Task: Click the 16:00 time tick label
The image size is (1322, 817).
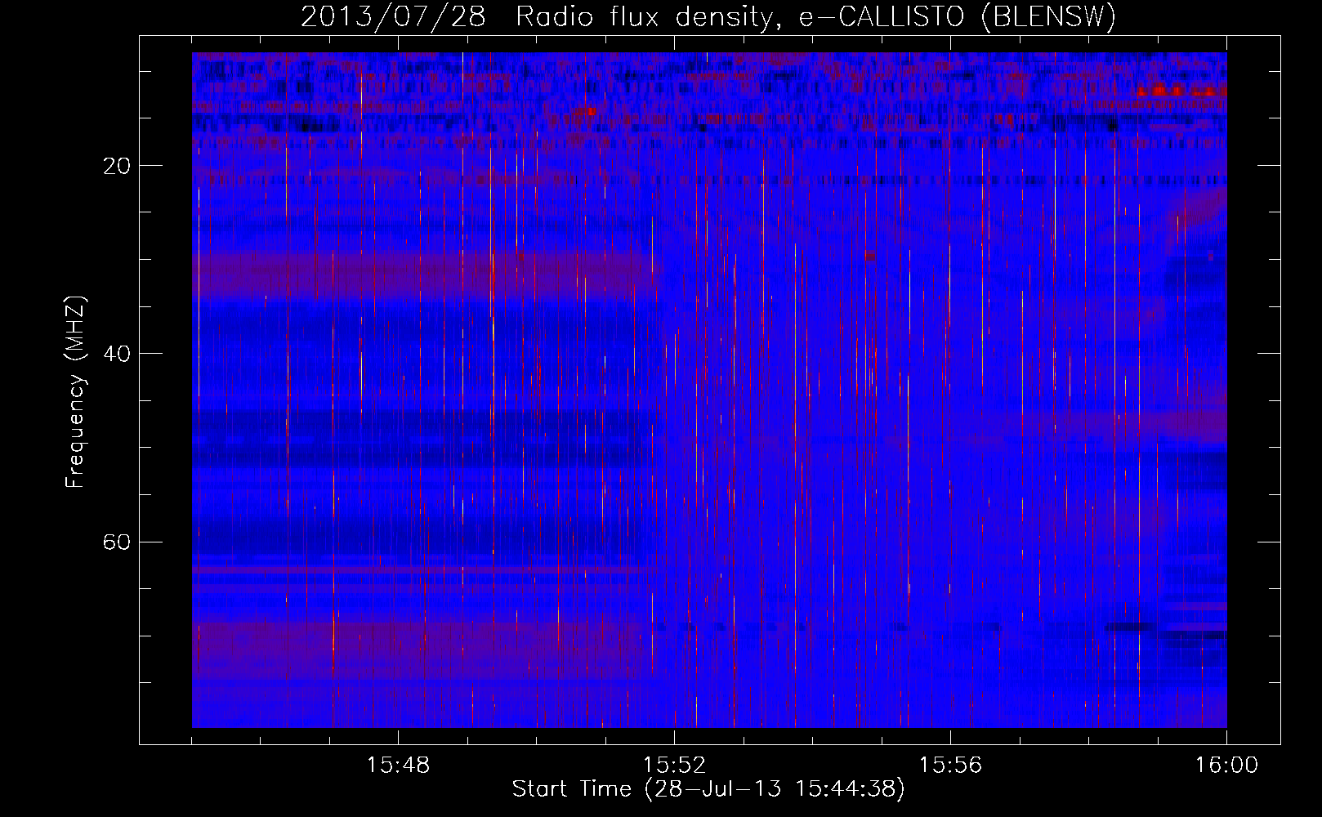Action: (1226, 766)
